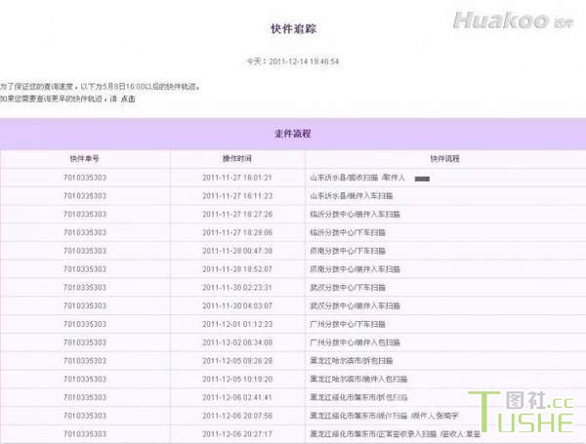The image size is (586, 444).
Task: Select the 操作时间 column header
Action: pyautogui.click(x=236, y=158)
